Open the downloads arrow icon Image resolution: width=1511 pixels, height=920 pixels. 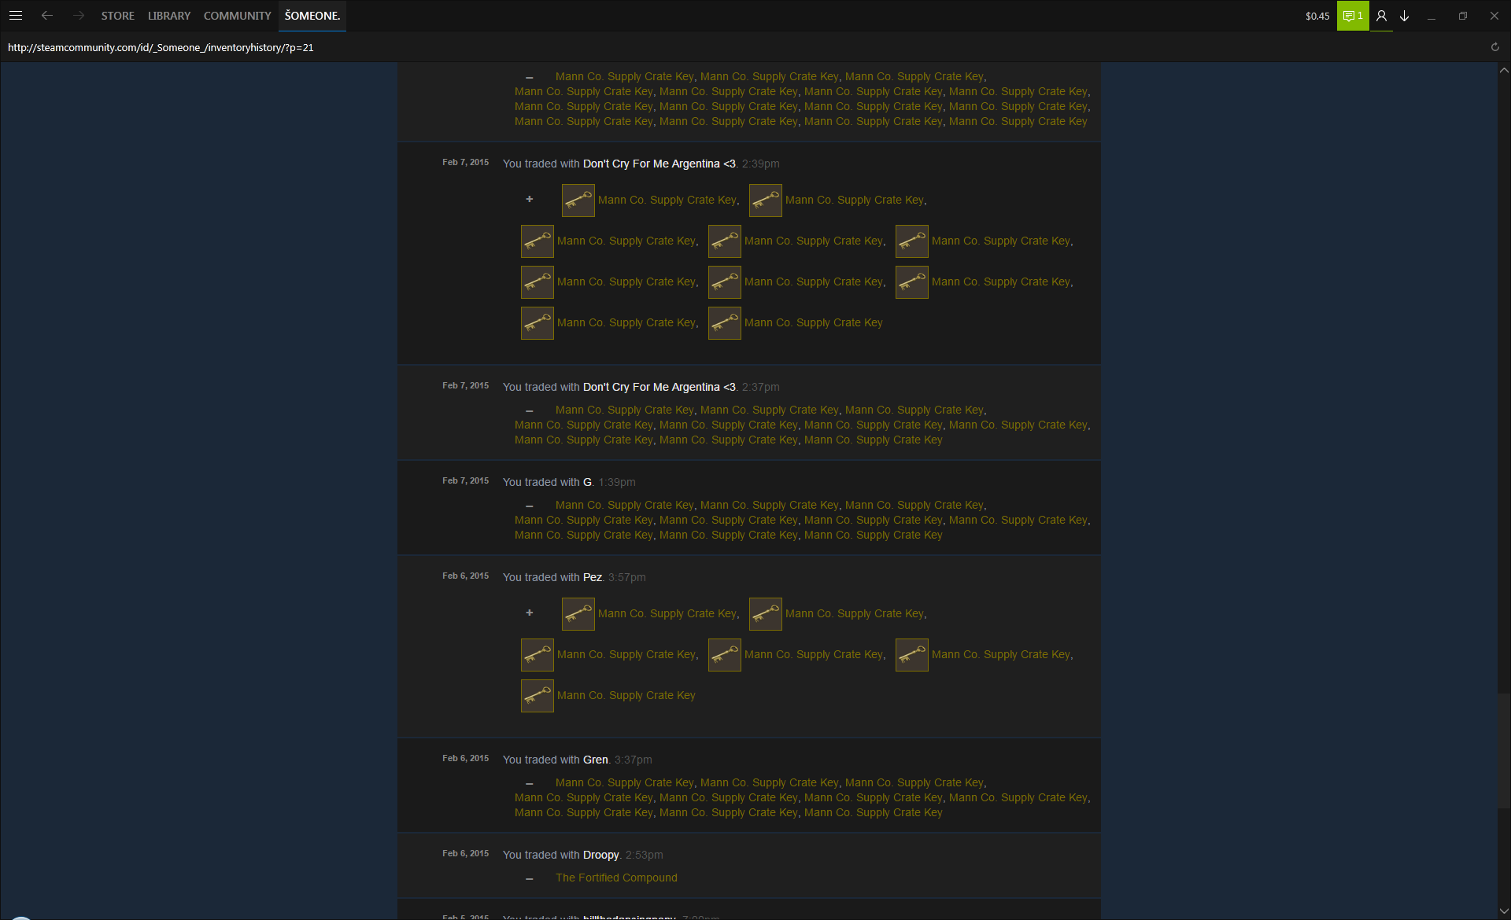pyautogui.click(x=1404, y=16)
